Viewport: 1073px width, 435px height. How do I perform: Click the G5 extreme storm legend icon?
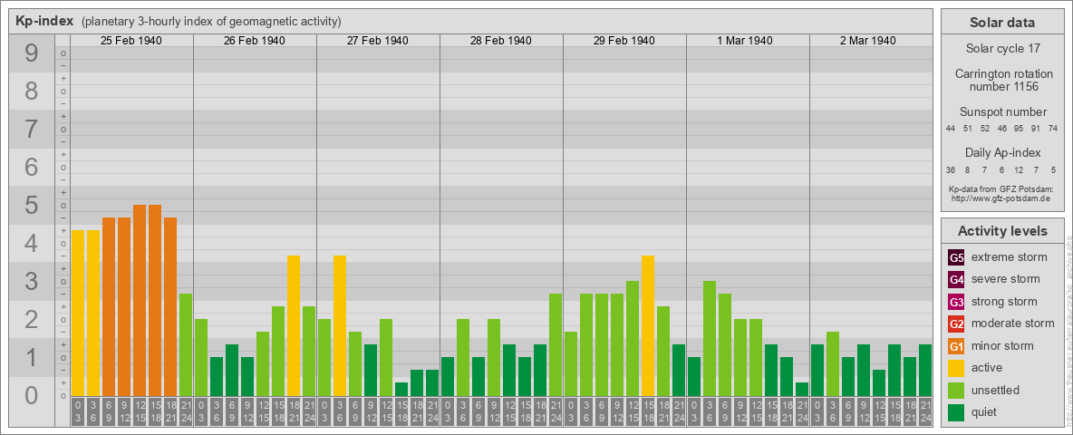956,257
